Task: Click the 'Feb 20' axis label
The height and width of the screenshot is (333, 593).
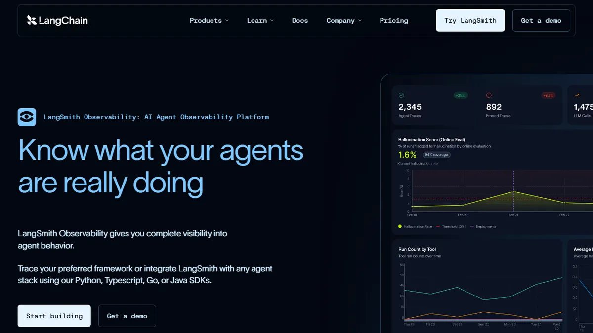Action: pos(463,215)
